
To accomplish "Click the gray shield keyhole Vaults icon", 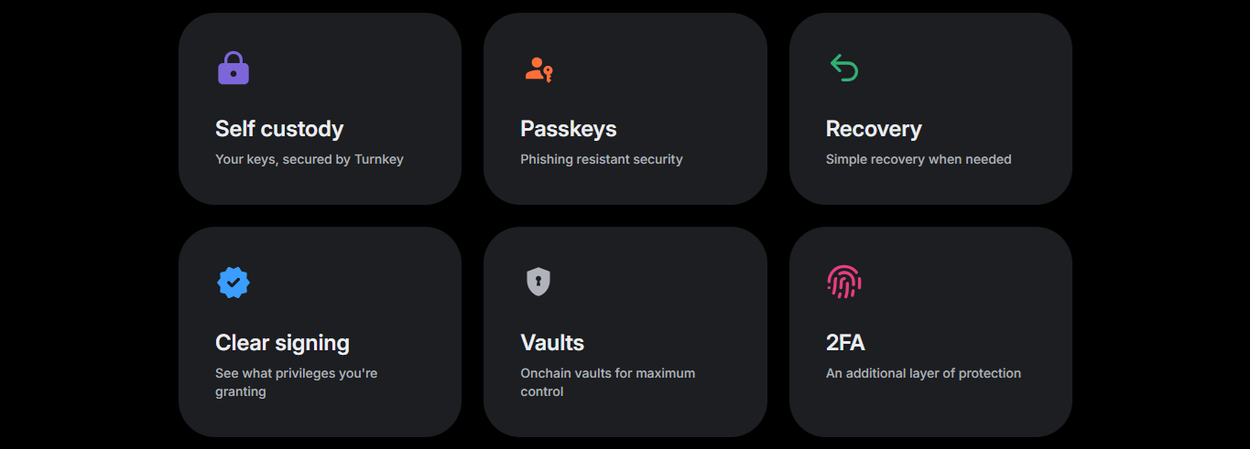I will pyautogui.click(x=538, y=282).
